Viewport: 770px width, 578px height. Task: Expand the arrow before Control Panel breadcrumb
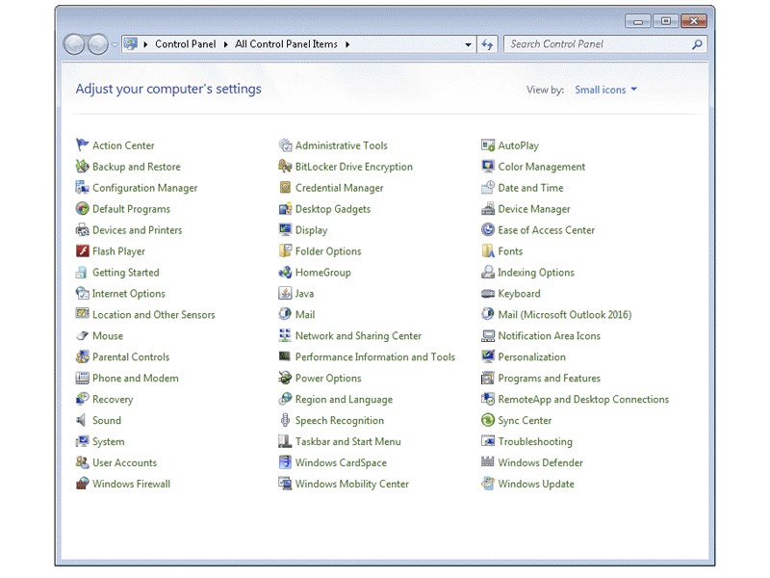145,44
